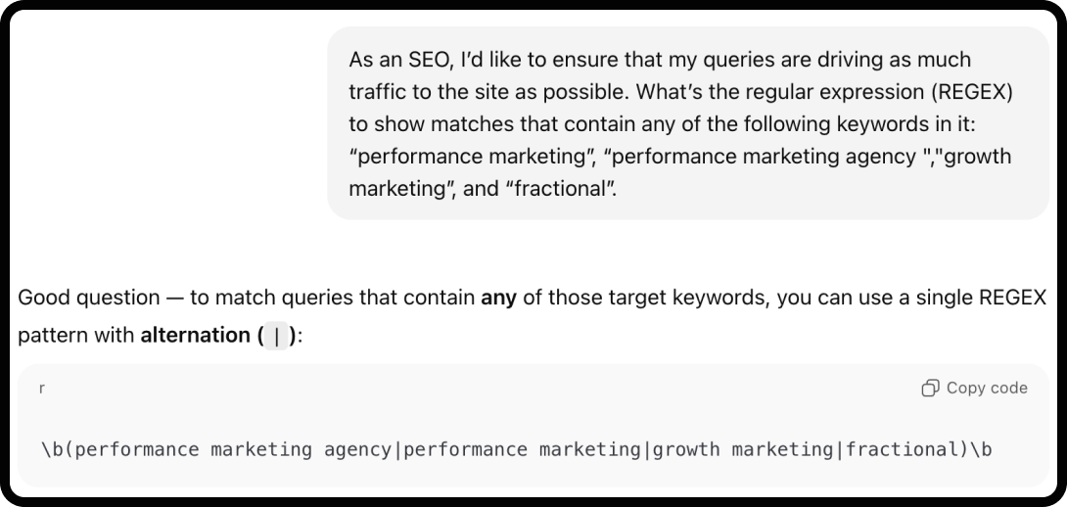Click the regex pattern code line
This screenshot has width=1067, height=507.
tap(517, 450)
